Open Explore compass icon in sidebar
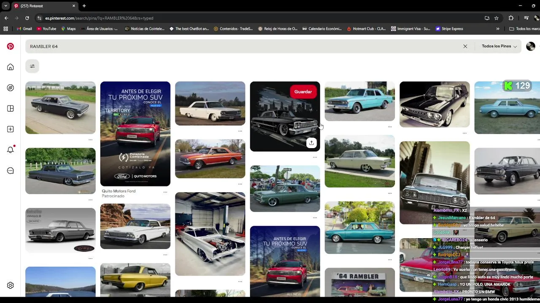 coord(10,88)
